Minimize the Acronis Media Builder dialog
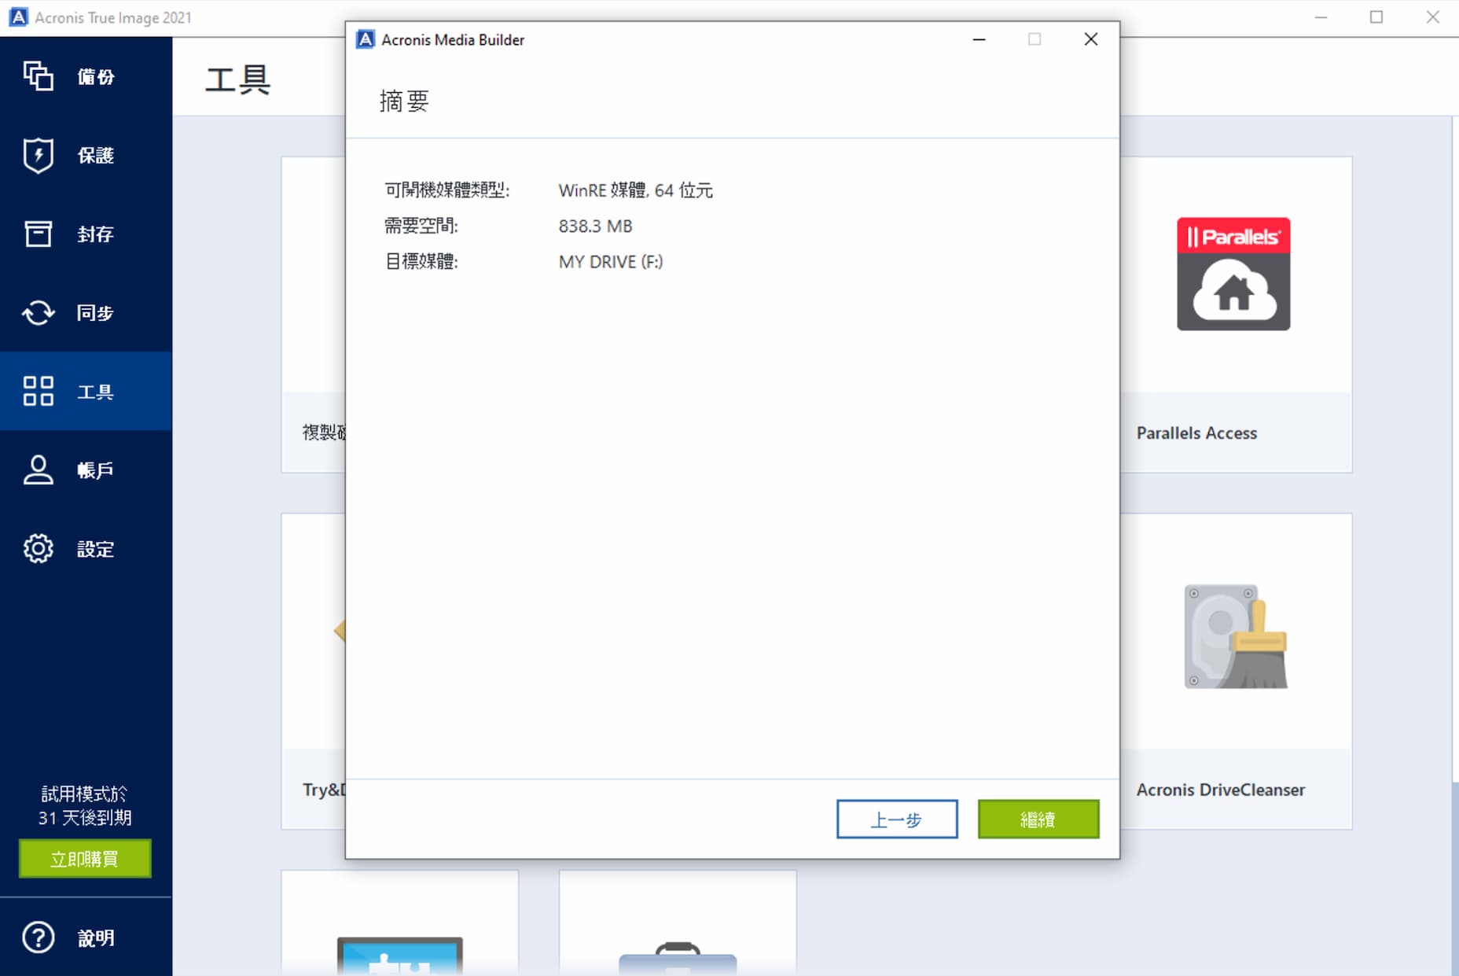 point(979,39)
